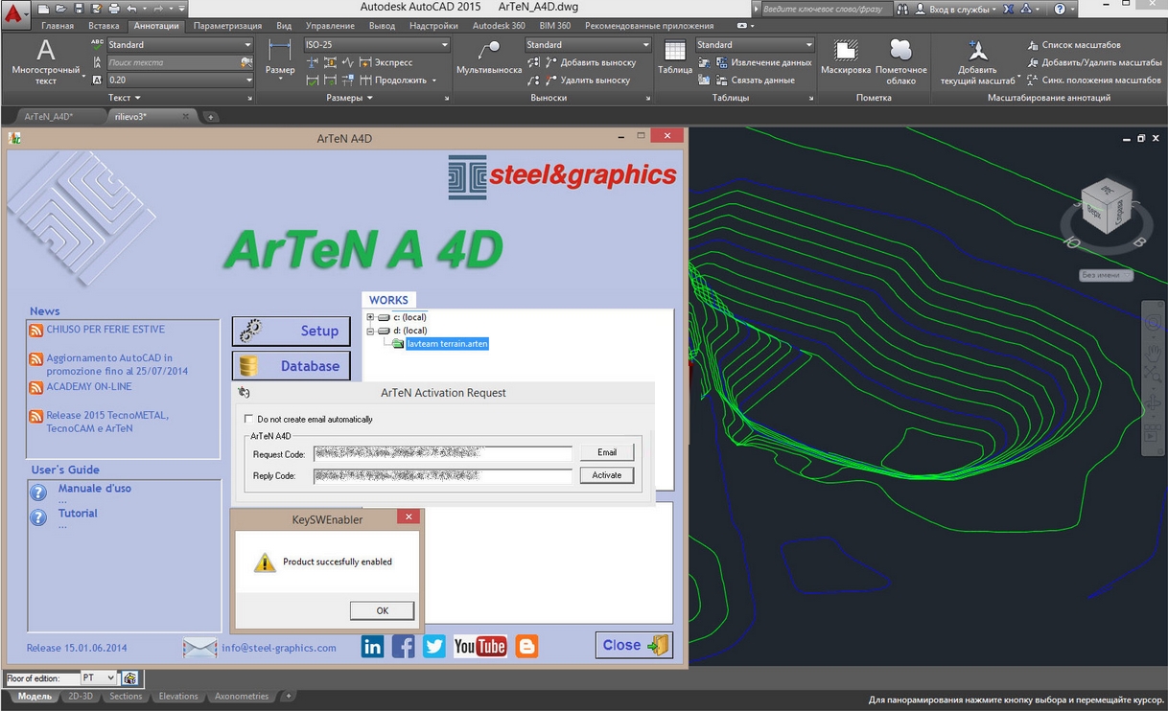Click Извлечение данных tool
1168x711 pixels.
[x=763, y=62]
